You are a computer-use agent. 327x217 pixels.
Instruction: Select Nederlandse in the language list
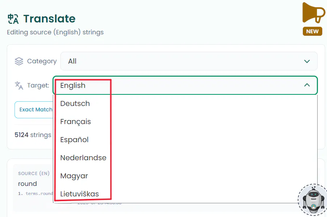pos(83,158)
